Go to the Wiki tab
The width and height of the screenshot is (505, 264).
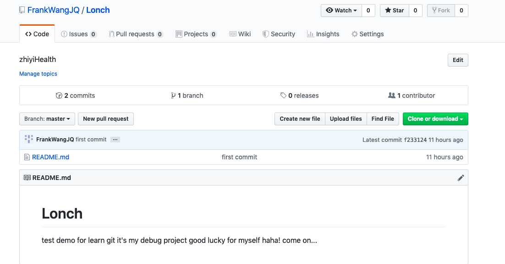pos(240,34)
